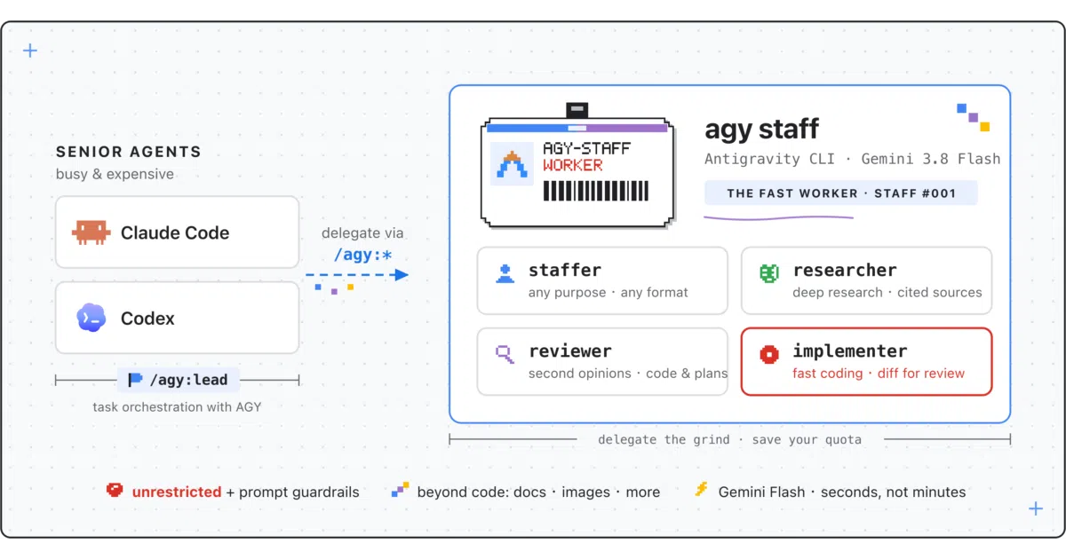Click colored pixel squares in agy staff panel corner
Viewport: 1066px width, 559px height.
coord(974,117)
